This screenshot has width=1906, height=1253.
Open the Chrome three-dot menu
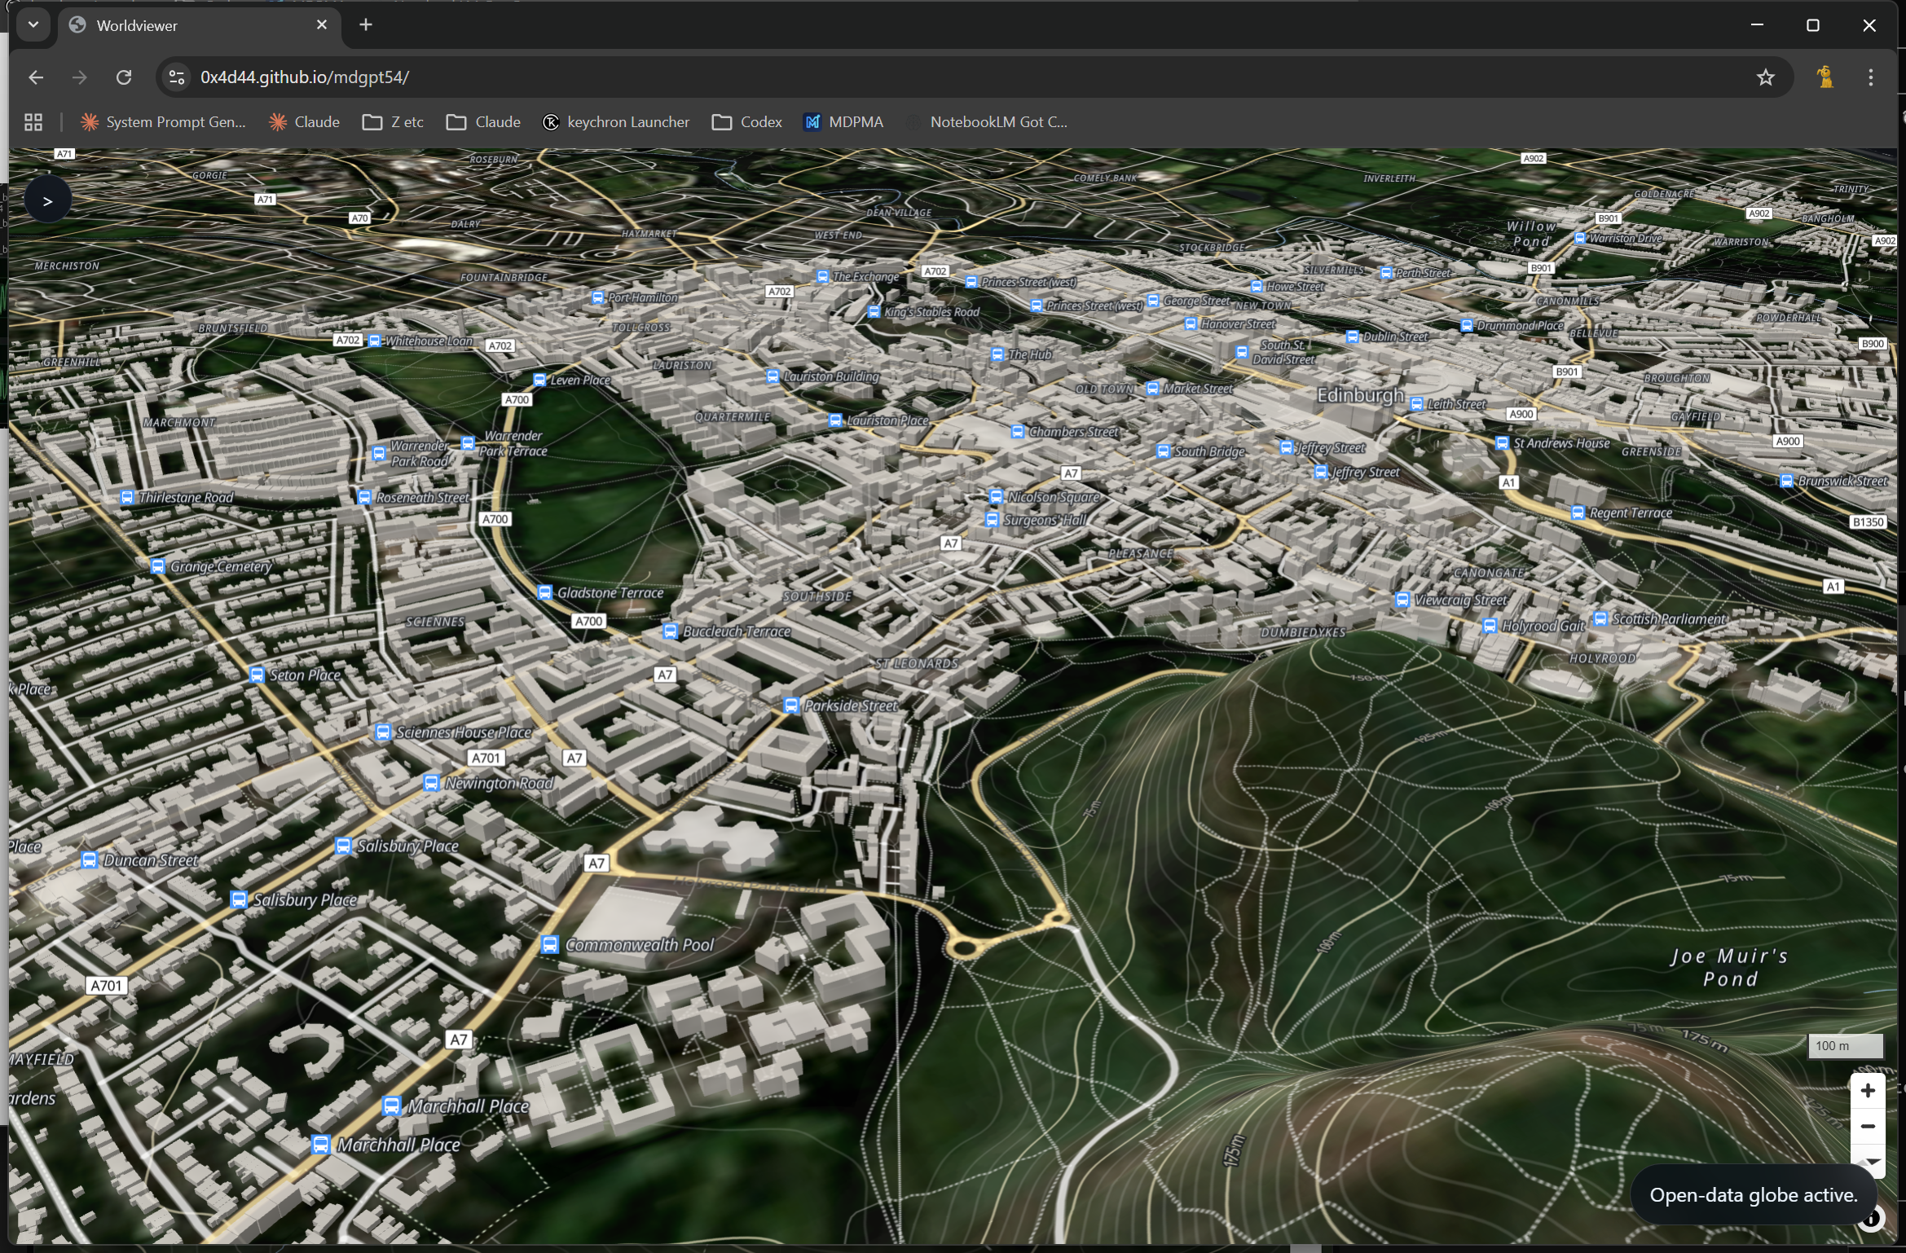pos(1870,77)
